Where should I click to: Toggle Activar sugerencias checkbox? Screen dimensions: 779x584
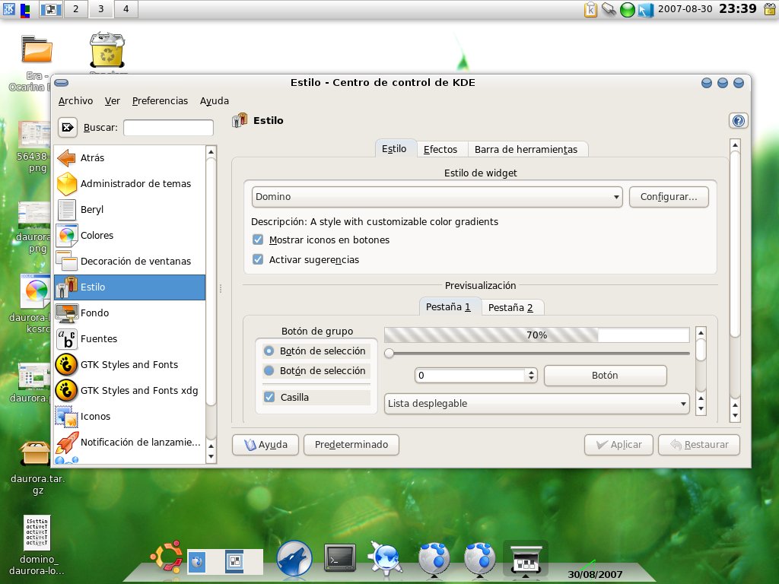coord(258,260)
